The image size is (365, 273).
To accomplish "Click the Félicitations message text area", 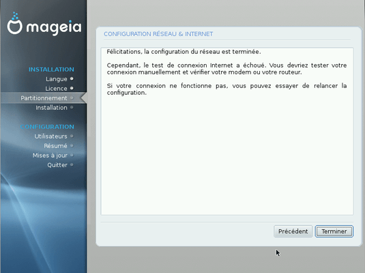I will click(227, 131).
